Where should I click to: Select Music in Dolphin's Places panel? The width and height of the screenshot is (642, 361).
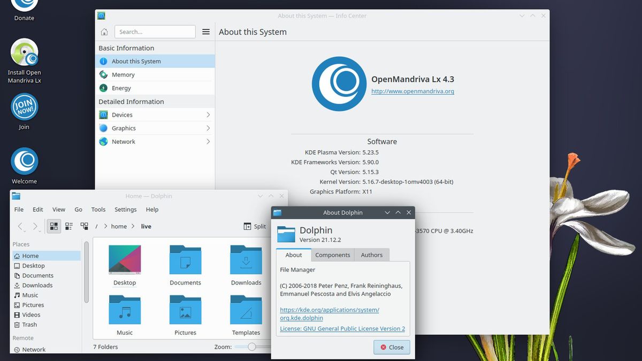click(29, 295)
